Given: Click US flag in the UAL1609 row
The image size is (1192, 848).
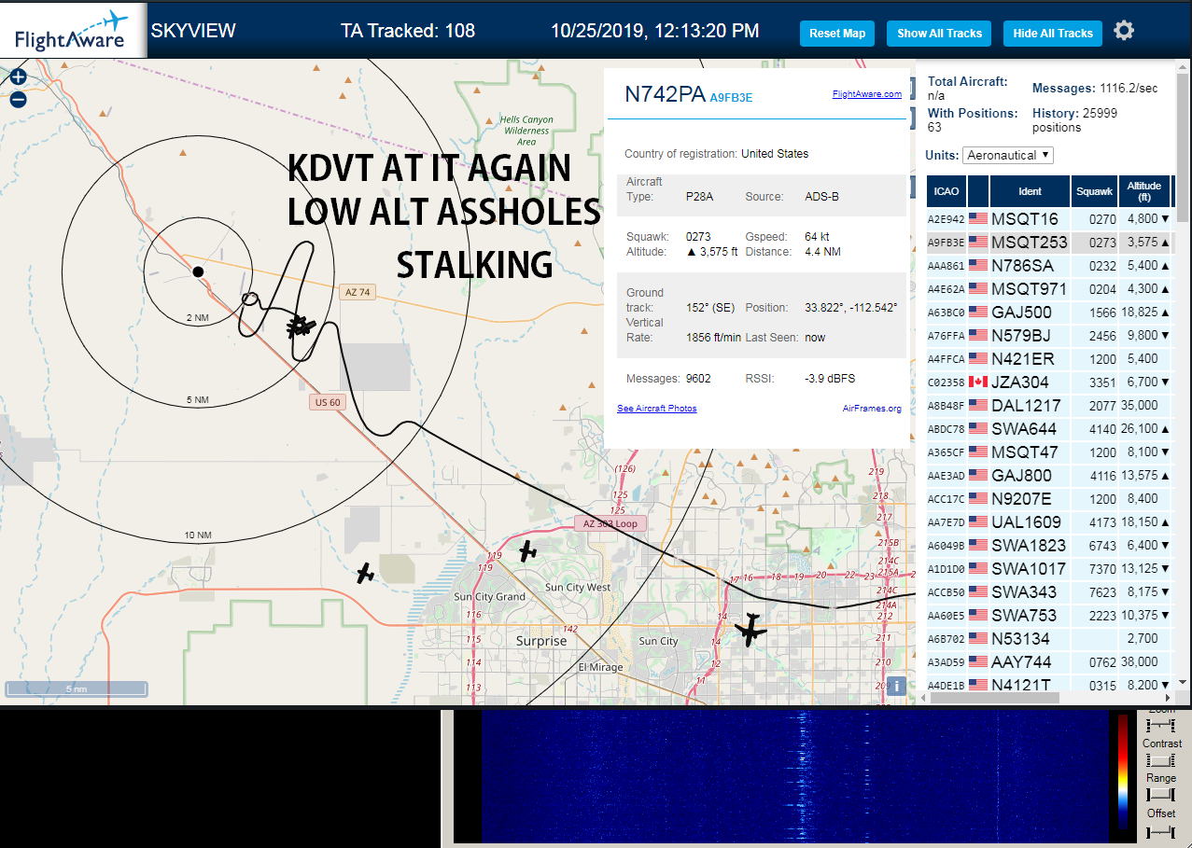Looking at the screenshot, I should [978, 521].
